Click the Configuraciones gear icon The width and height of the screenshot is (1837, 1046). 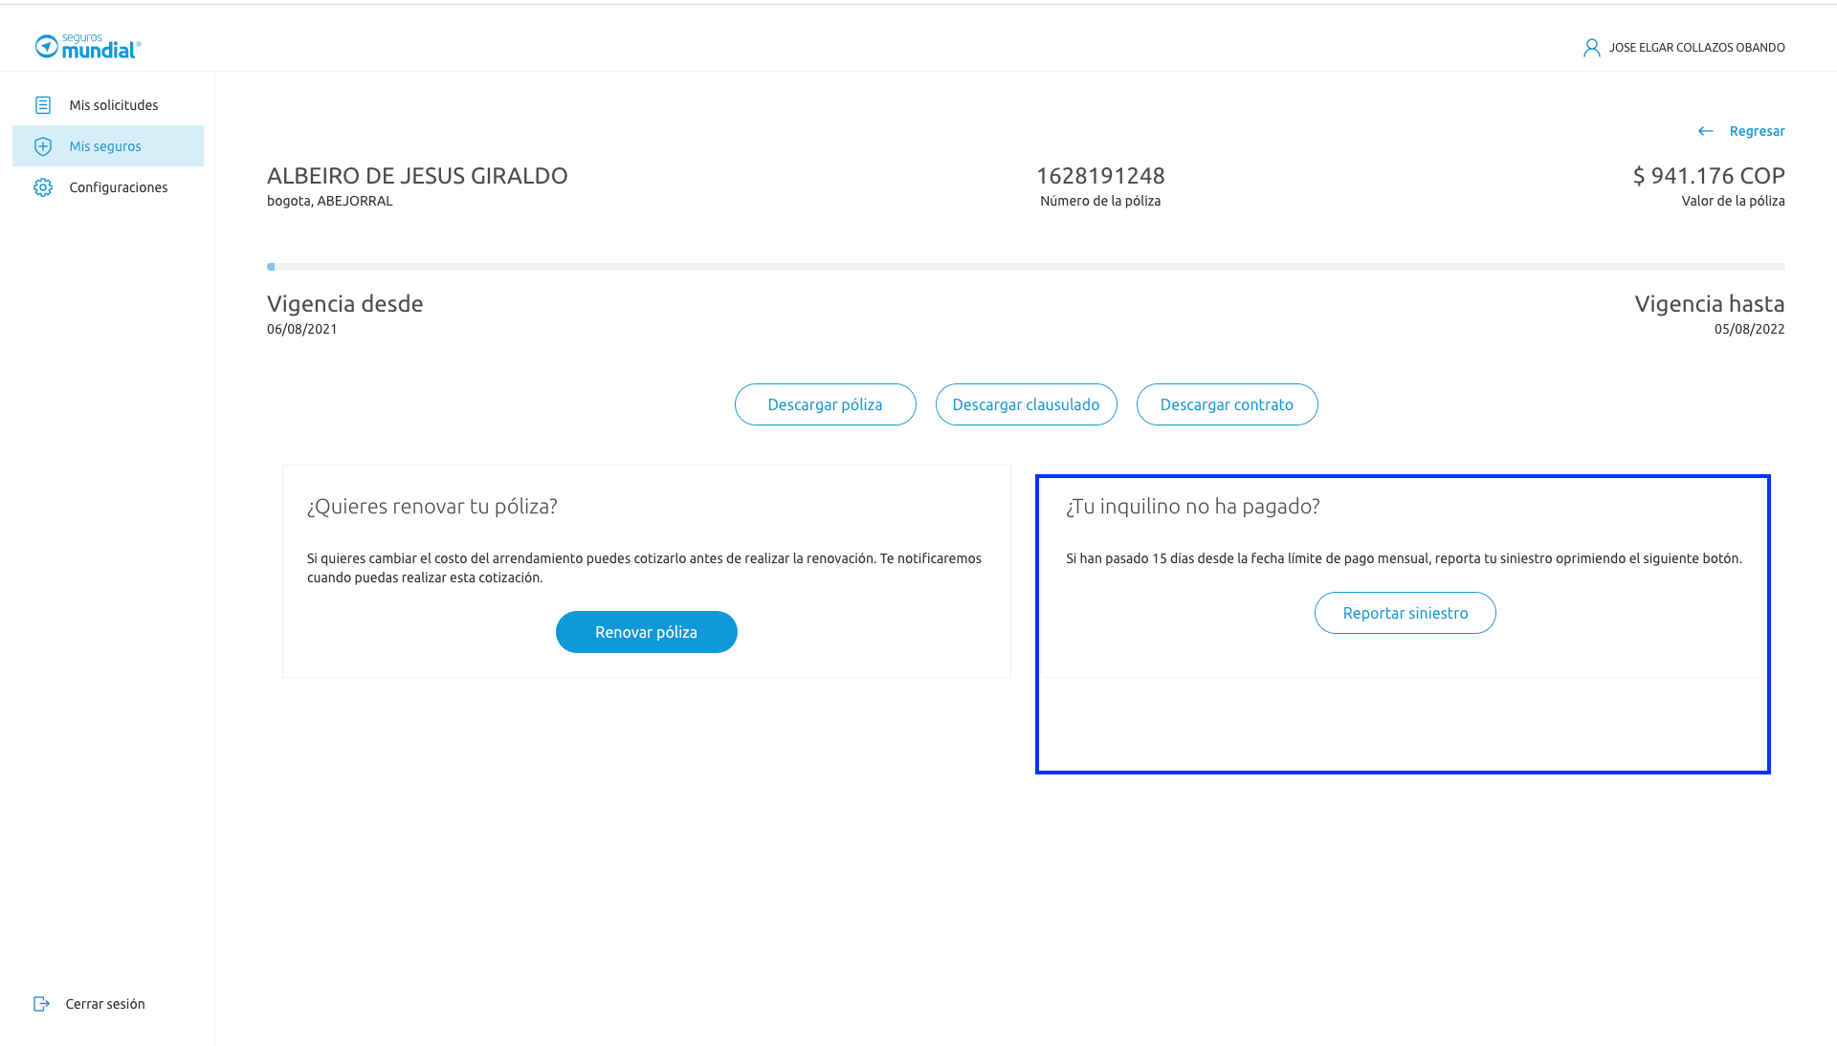[43, 187]
